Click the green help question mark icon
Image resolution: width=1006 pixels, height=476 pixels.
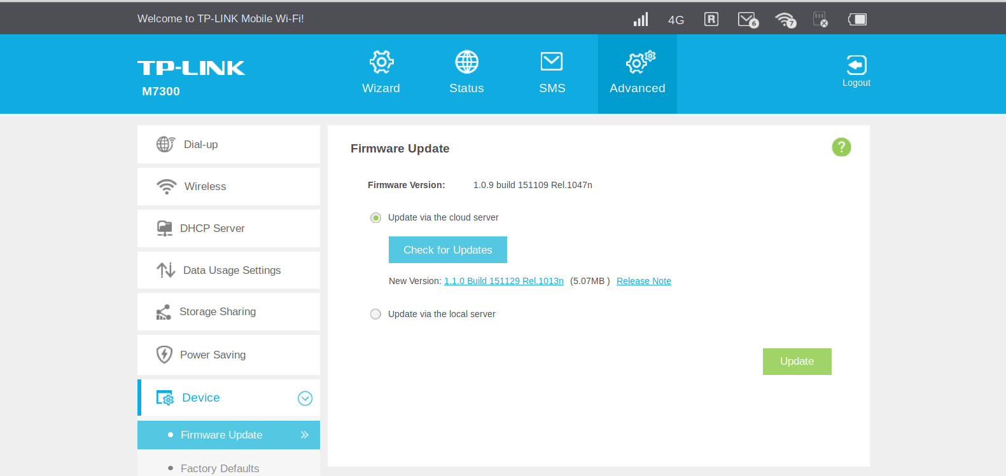[x=841, y=147]
